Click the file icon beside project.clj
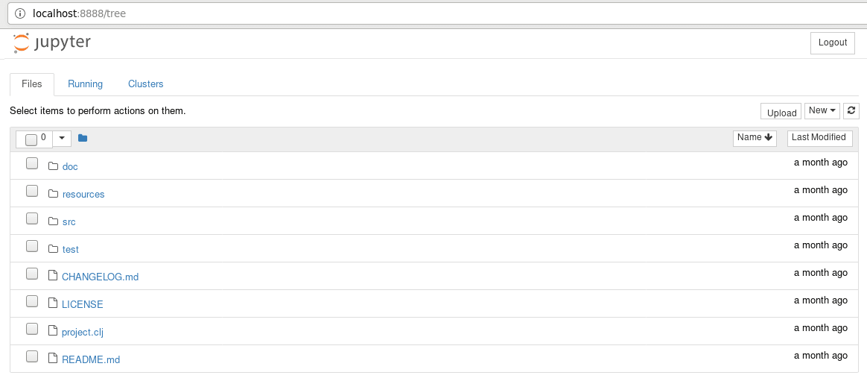 (x=53, y=331)
